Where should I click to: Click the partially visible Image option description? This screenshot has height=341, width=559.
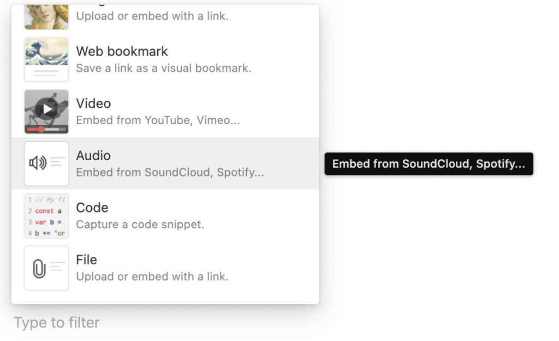pyautogui.click(x=152, y=16)
